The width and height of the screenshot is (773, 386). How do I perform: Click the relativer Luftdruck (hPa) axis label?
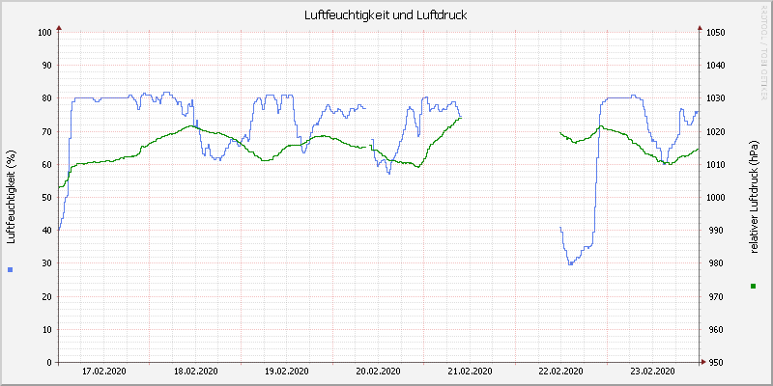pos(754,197)
